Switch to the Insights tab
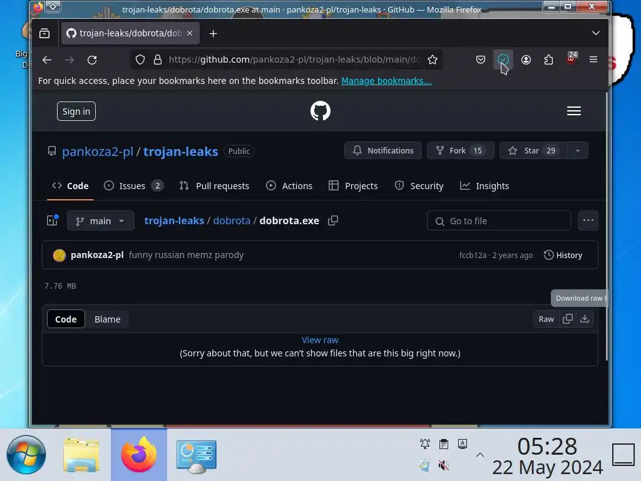Screen dimensions: 641x481 pos(485,185)
